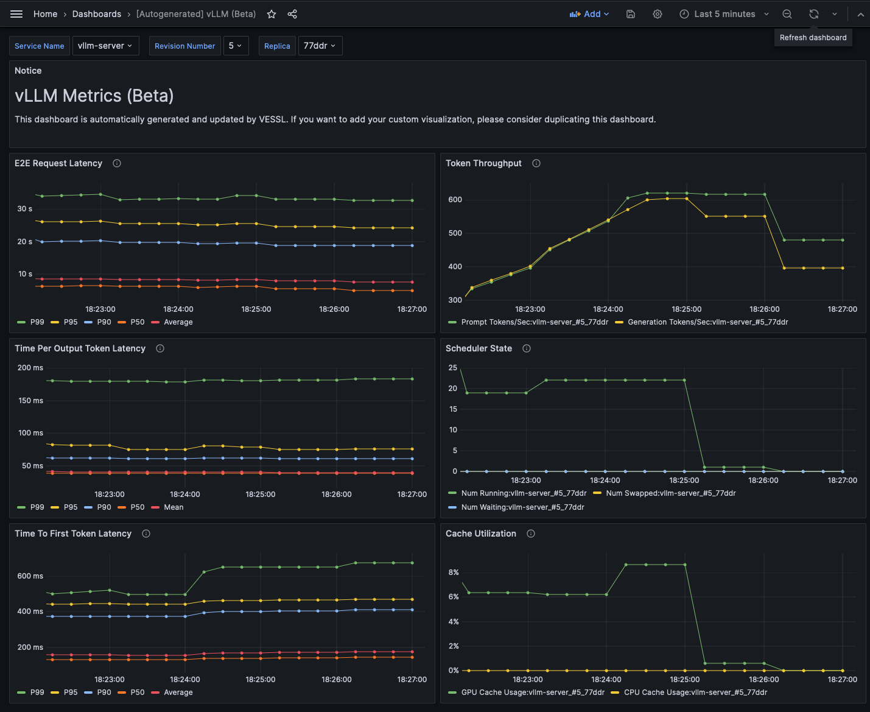Star this dashboard as favorite
870x712 pixels.
(272, 14)
